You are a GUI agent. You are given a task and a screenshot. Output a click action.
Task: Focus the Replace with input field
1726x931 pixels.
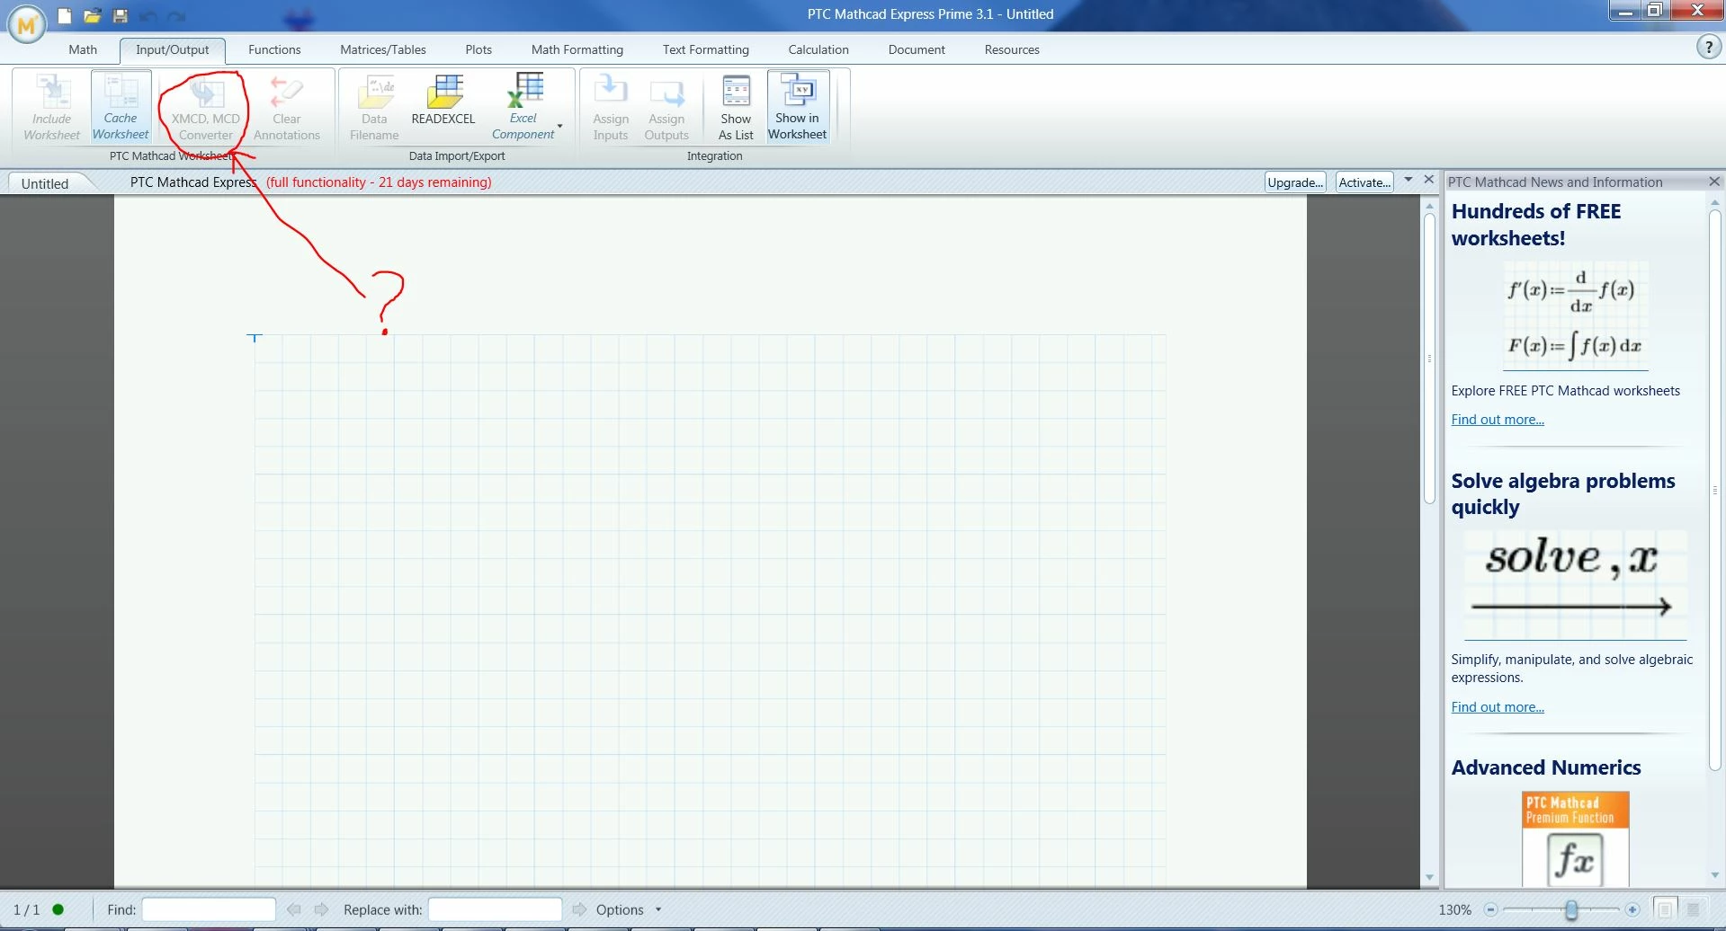(496, 909)
